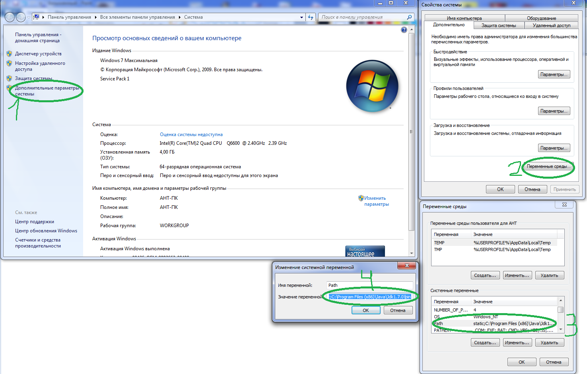The width and height of the screenshot is (587, 374).
Task: Open the Защита системы sidebar link
Action: 33,78
